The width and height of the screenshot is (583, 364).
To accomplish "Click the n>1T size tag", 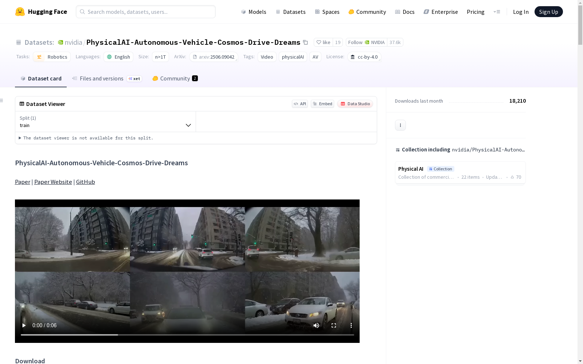I will [160, 57].
